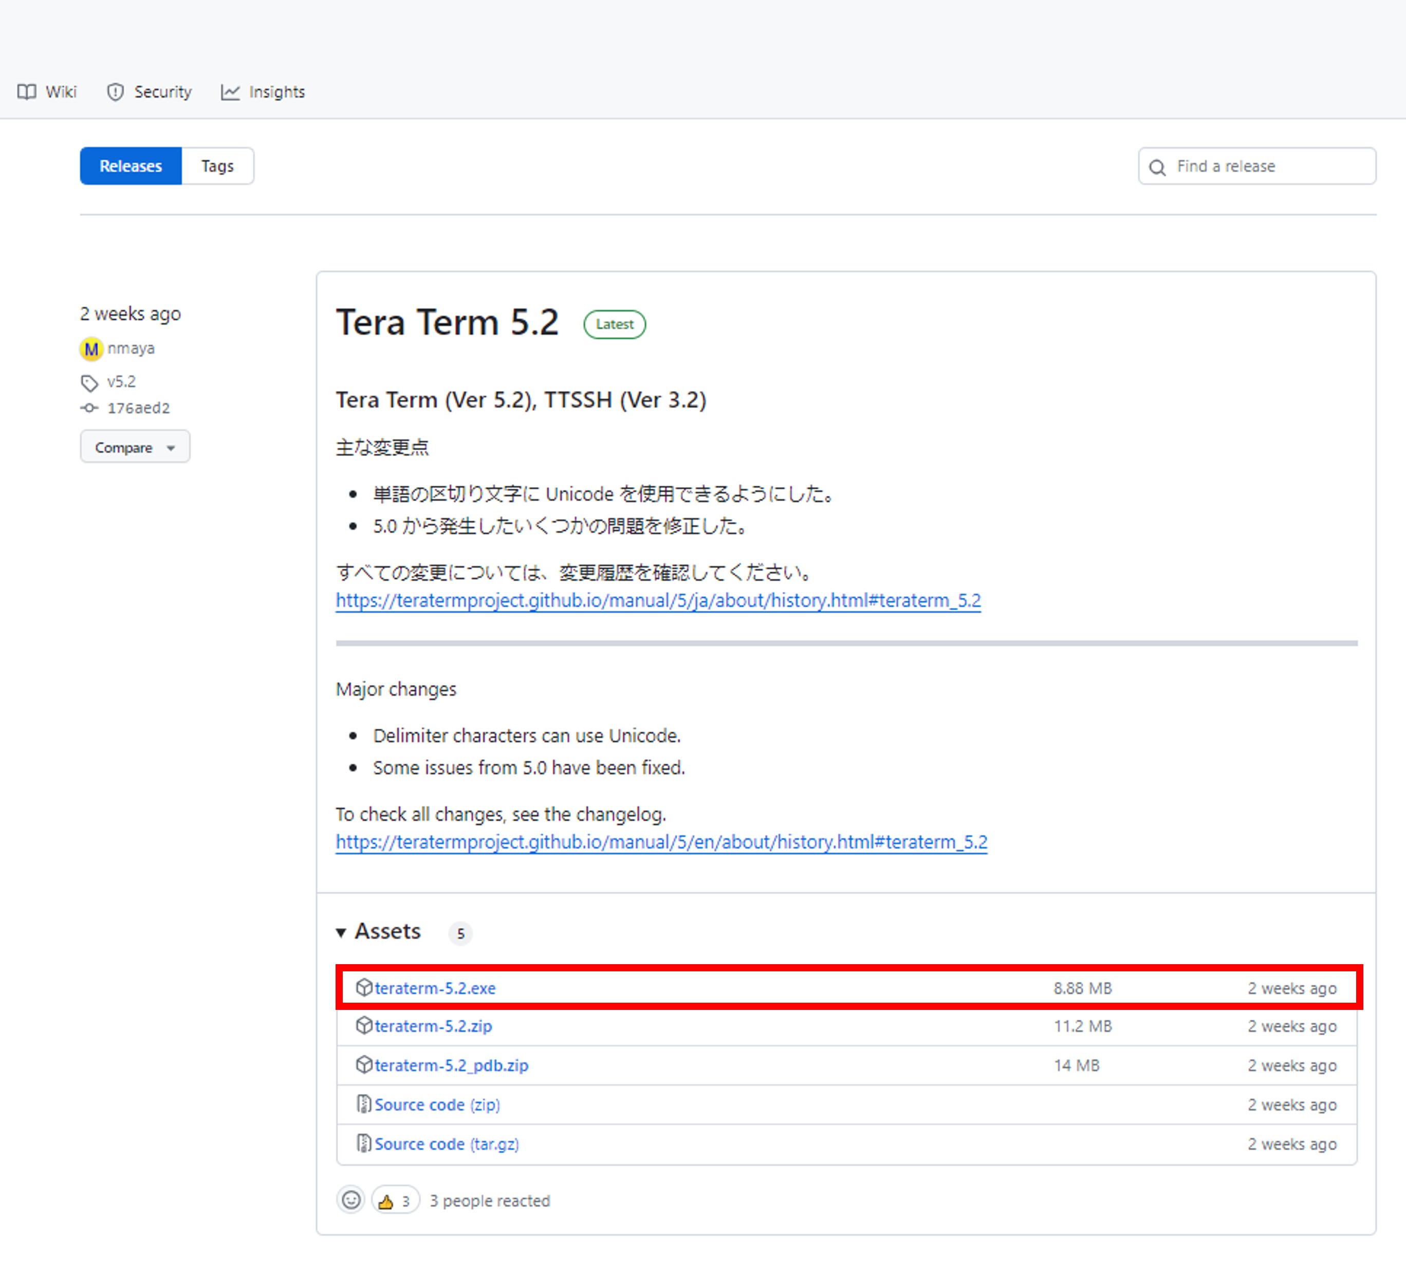Viewport: 1406px width, 1272px height.
Task: Download Source code (tar.gz)
Action: (x=447, y=1145)
